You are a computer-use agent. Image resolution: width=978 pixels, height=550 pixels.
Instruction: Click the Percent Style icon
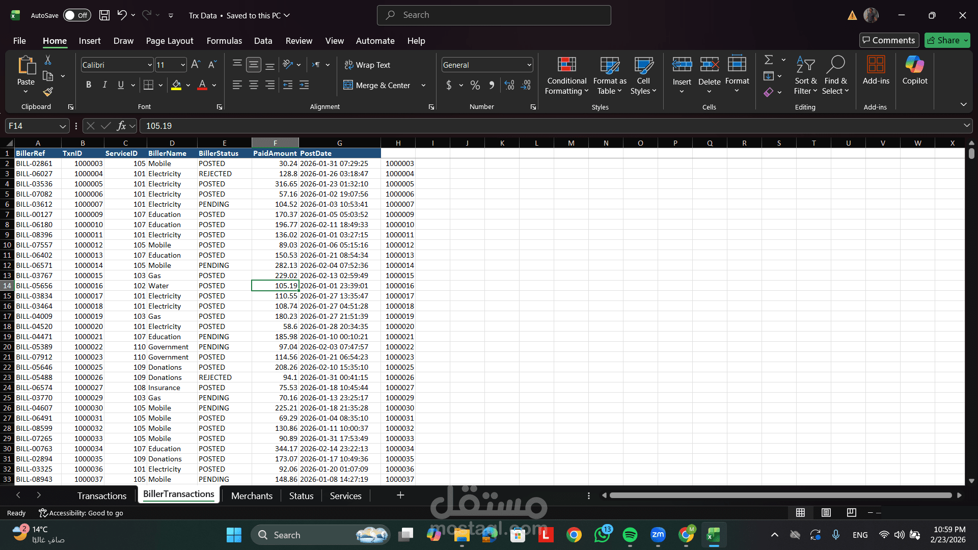[x=475, y=85]
